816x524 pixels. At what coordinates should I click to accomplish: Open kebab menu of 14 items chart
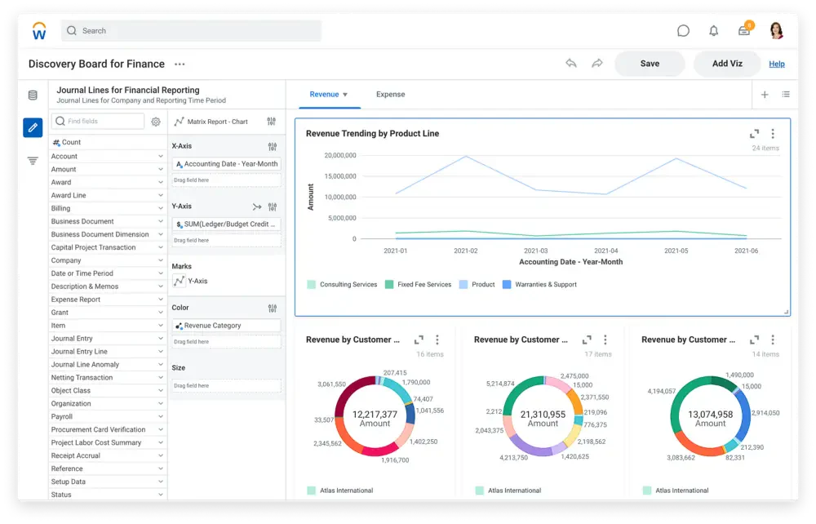pos(773,340)
